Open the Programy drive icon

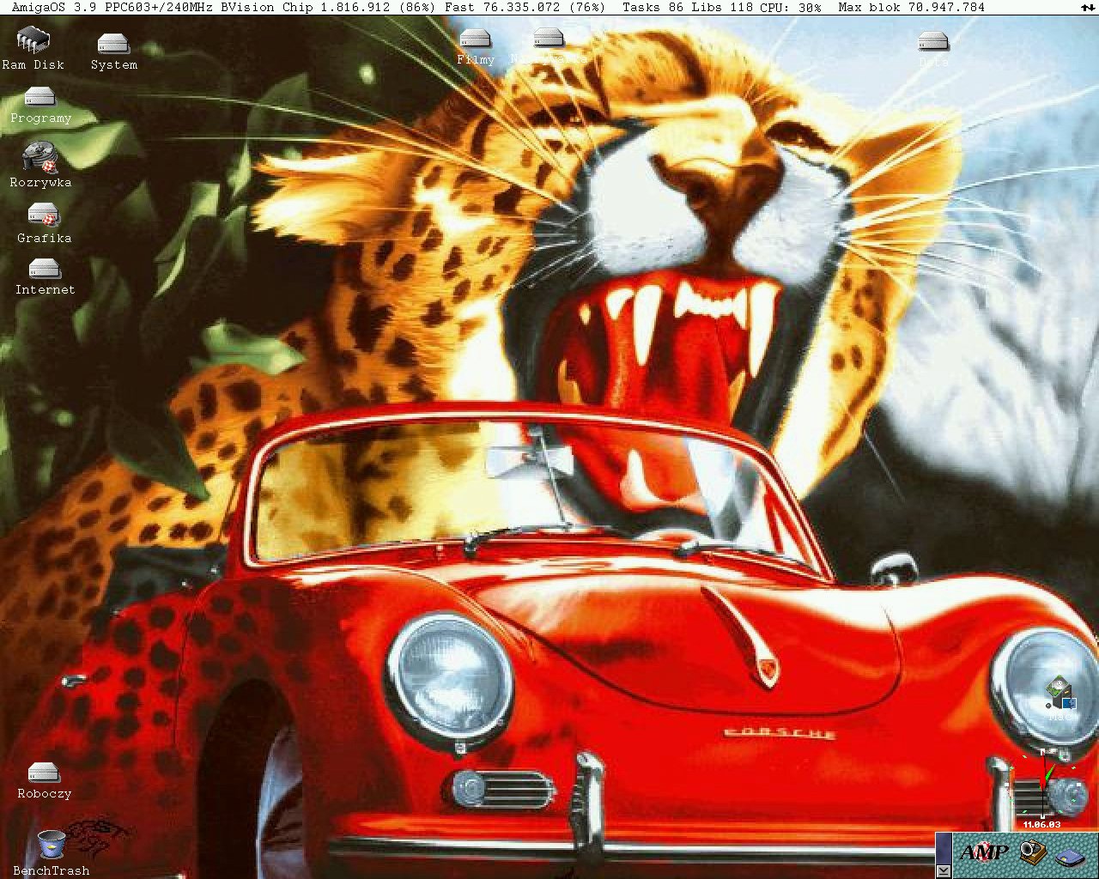coord(40,105)
